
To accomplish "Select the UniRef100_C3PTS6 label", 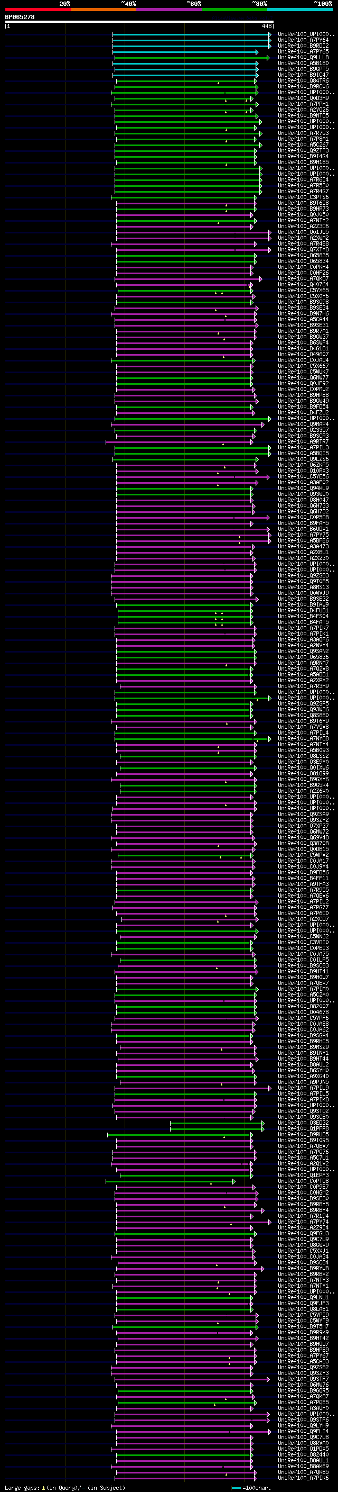I will [x=303, y=197].
